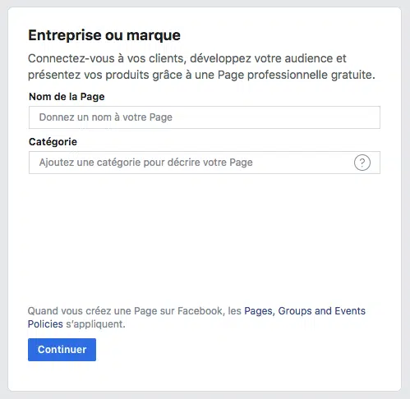Focus the Nom de la Page input field
Viewport: 410px width, 399px height.
(x=205, y=117)
